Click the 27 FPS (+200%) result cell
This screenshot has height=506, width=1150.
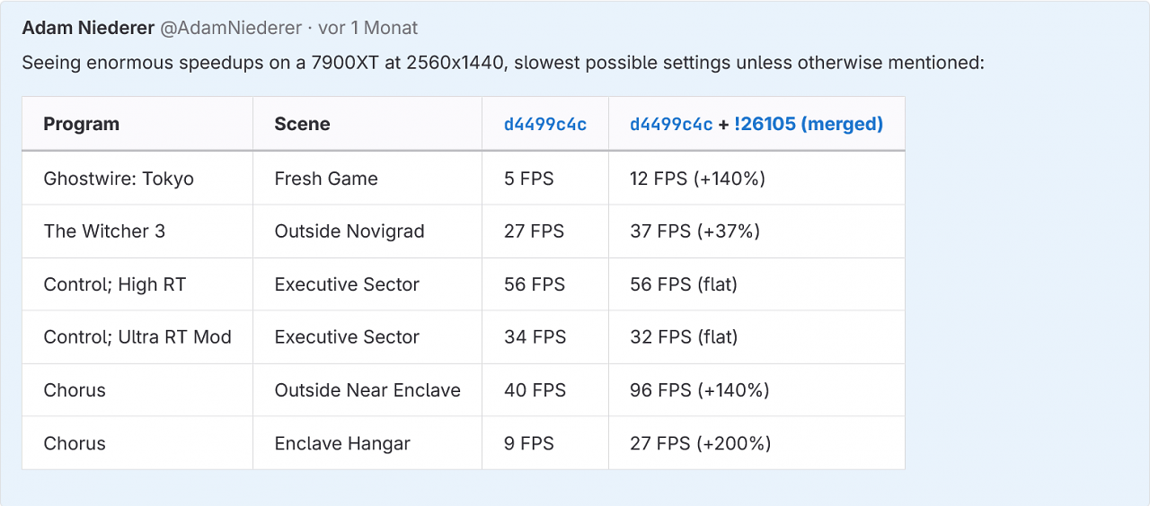click(x=756, y=443)
